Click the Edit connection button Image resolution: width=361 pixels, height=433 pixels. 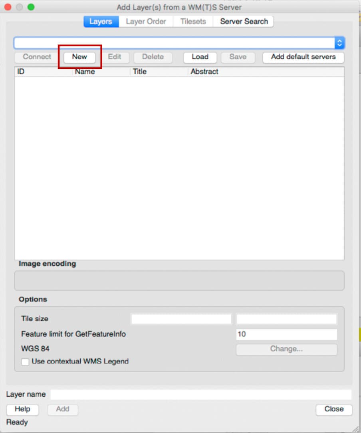[115, 57]
